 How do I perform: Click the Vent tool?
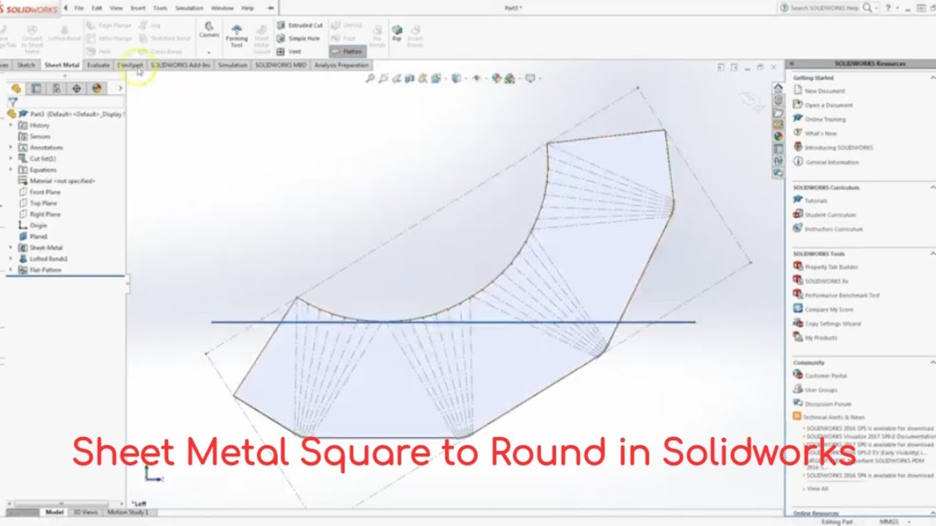pos(289,52)
